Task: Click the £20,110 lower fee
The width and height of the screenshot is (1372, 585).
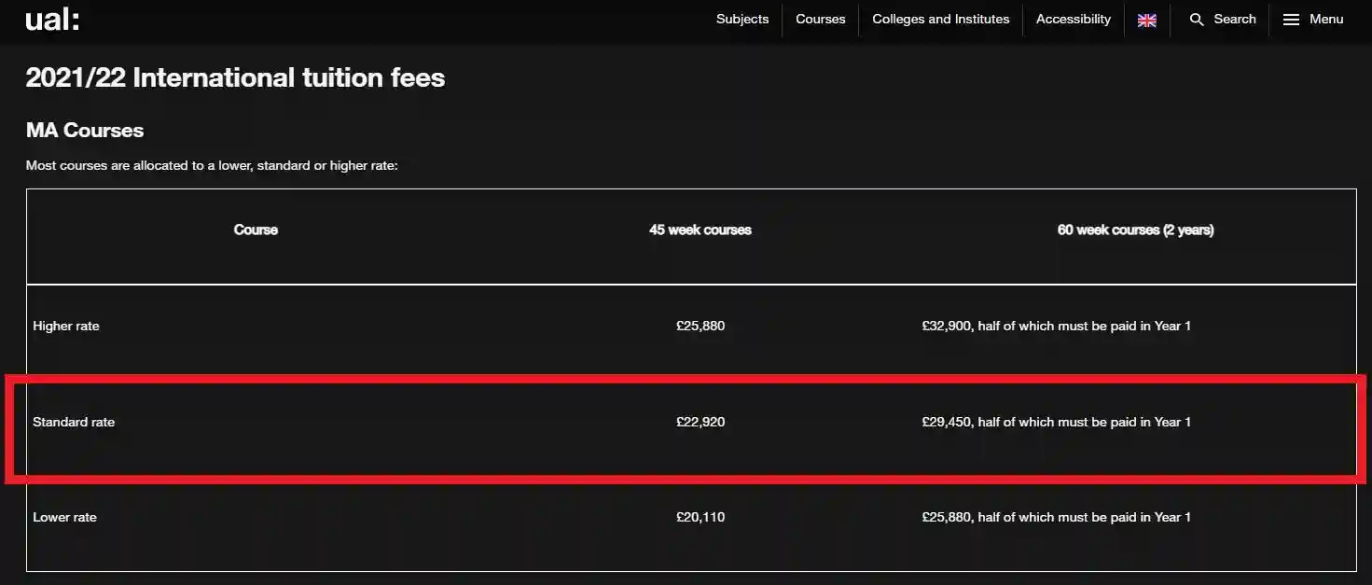Action: [700, 517]
